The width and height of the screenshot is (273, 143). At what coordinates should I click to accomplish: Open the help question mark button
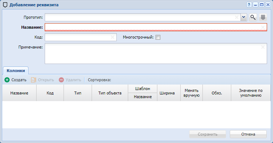click(249, 5)
